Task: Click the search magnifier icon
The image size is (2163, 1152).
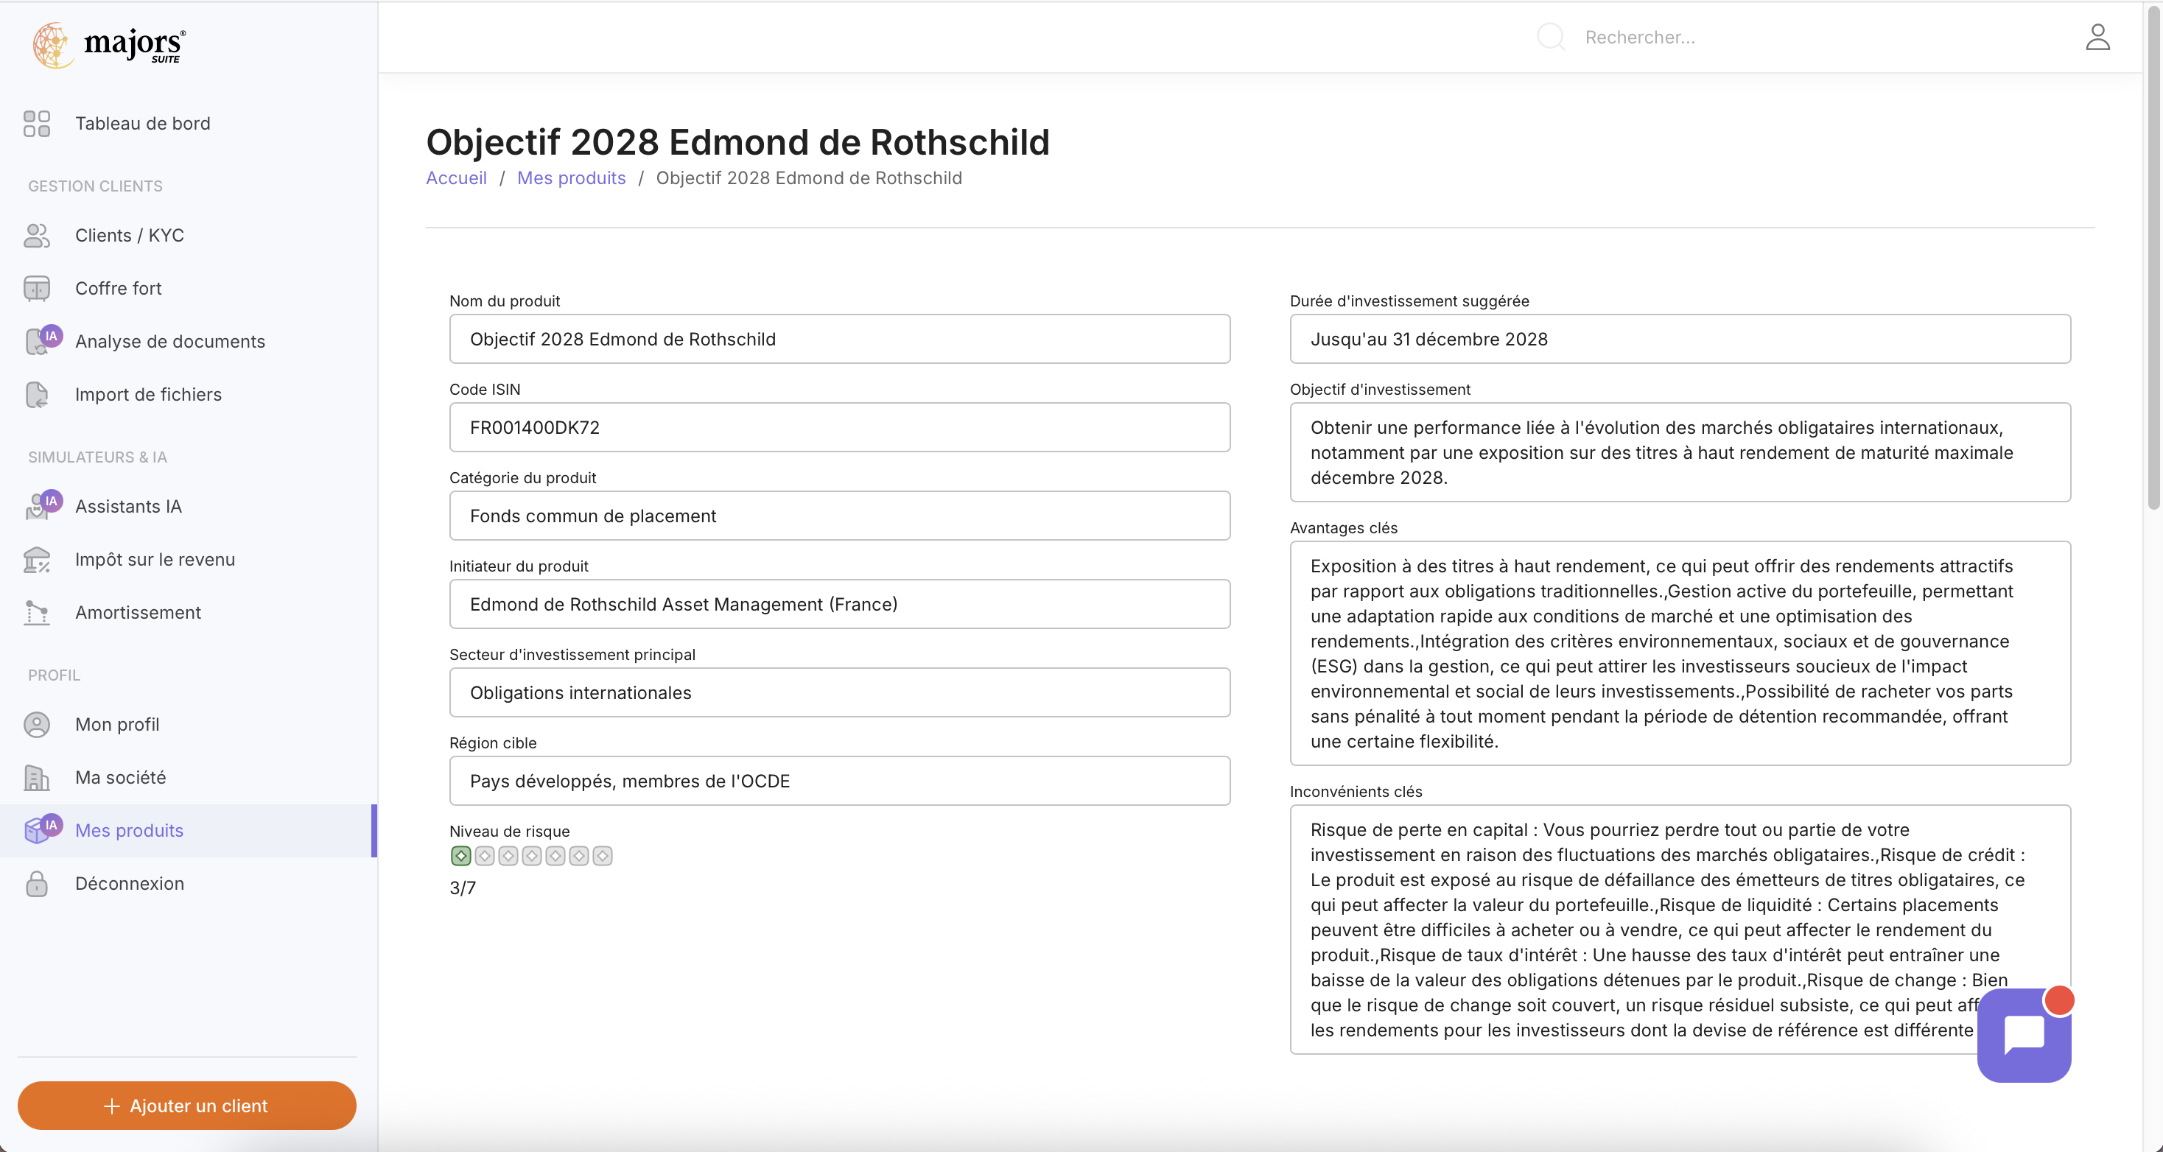Action: pyautogui.click(x=1550, y=37)
